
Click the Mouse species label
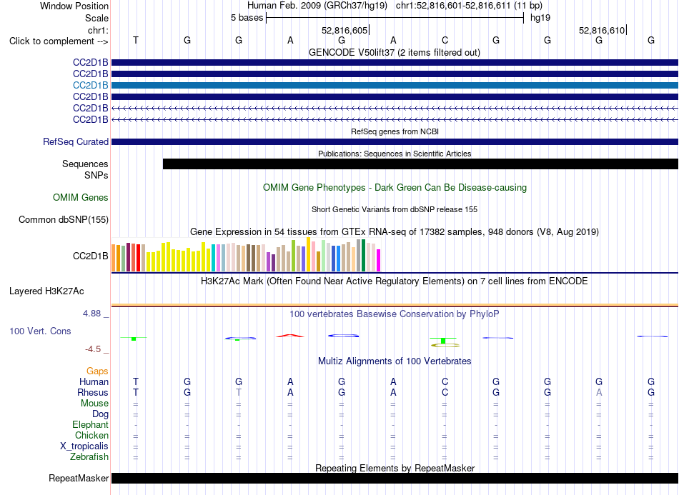coord(94,404)
